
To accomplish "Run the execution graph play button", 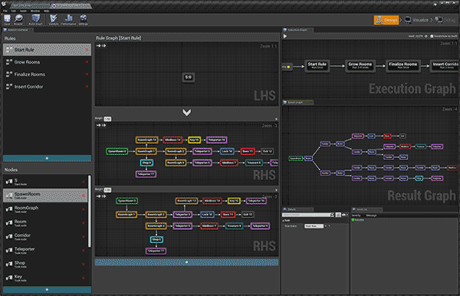I will 285,36.
